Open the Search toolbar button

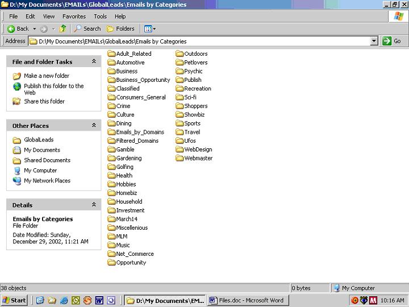[x=87, y=28]
